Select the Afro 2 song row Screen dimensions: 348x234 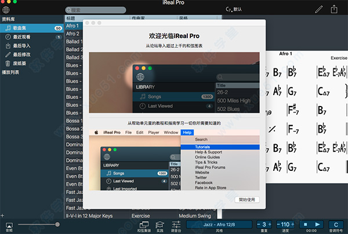[x=74, y=34]
